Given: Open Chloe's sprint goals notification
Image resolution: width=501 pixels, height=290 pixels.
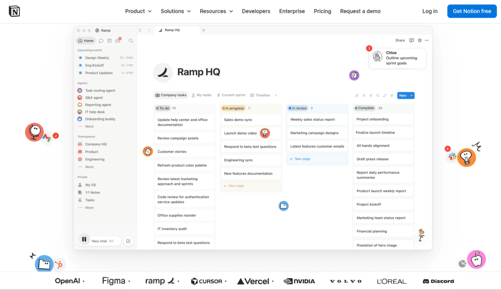Looking at the screenshot, I should (397, 58).
